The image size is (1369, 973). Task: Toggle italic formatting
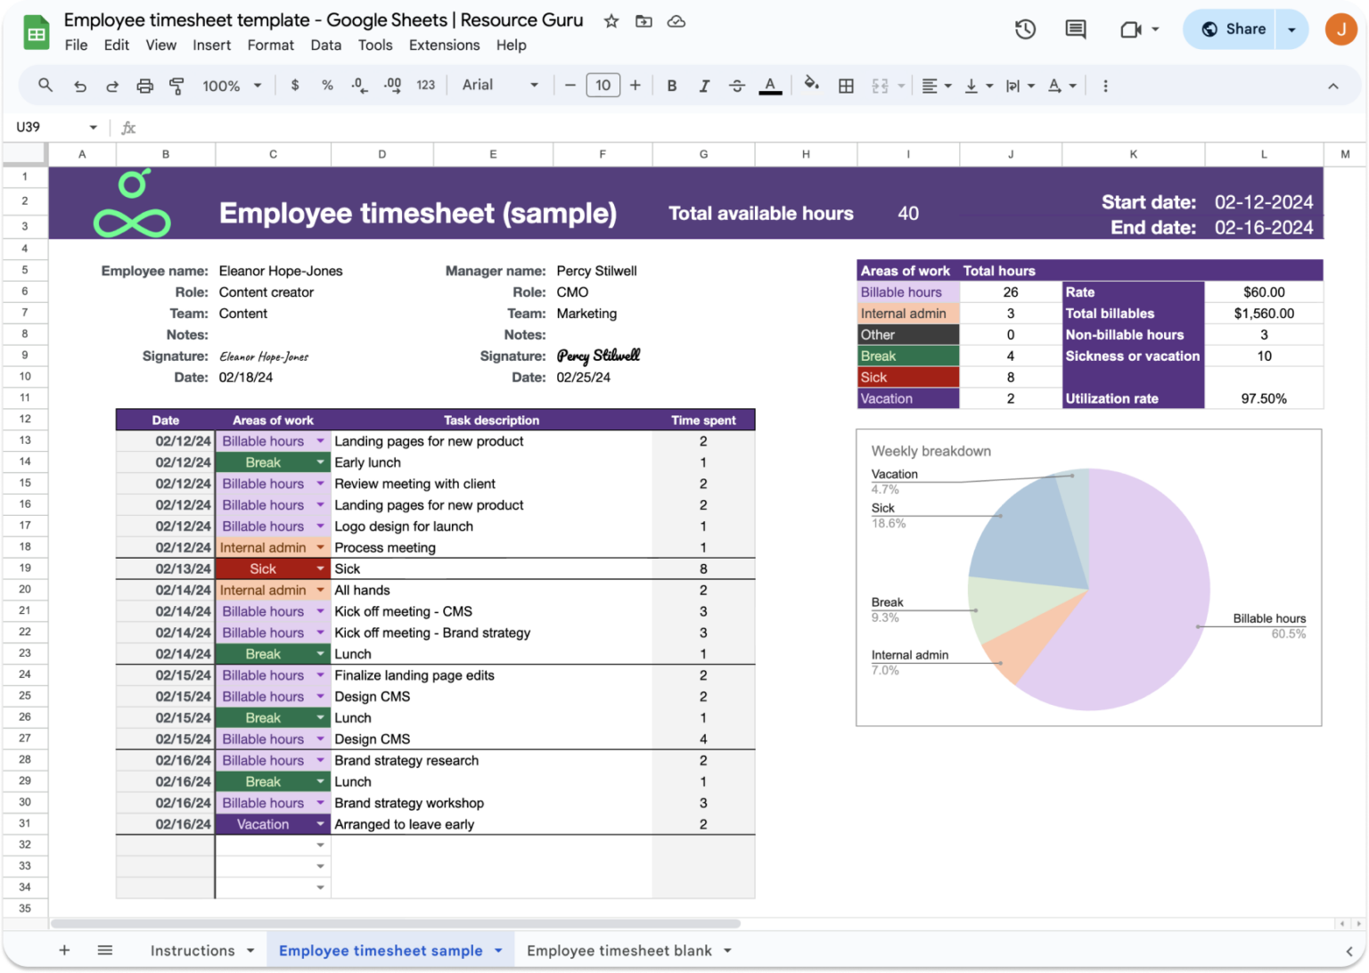[x=704, y=86]
